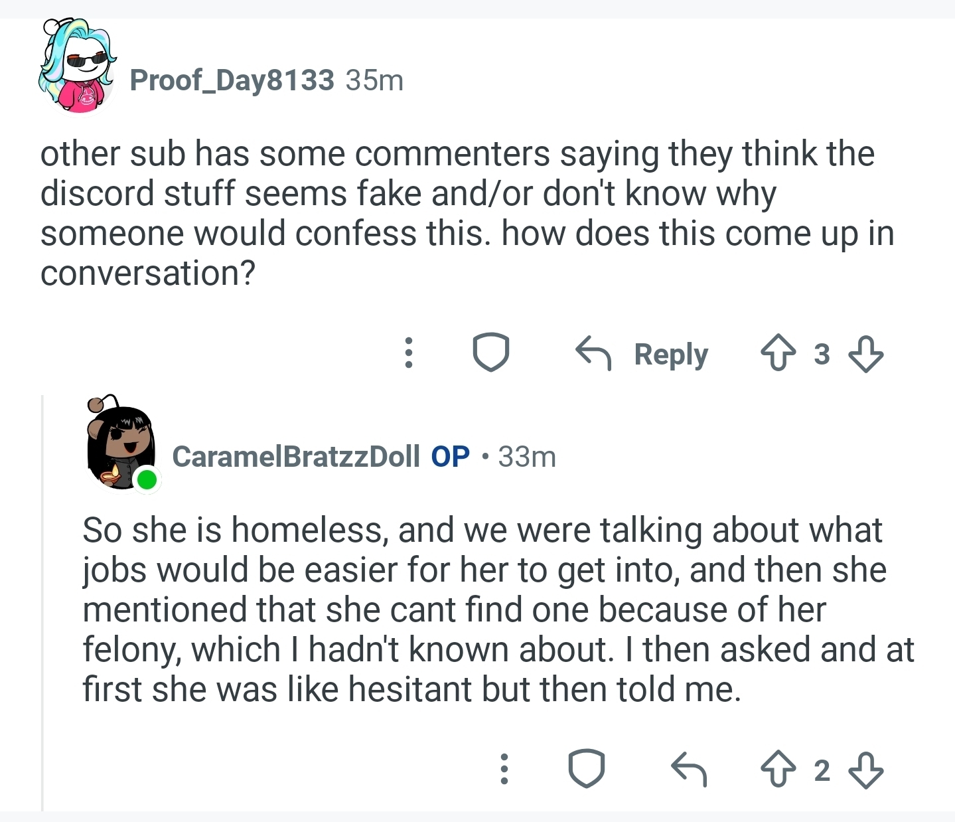Downvote Proof_Day8133's comment
The width and height of the screenshot is (955, 822).
[x=866, y=354]
